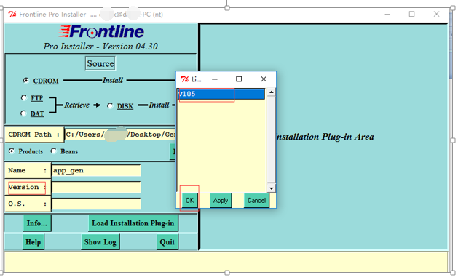
Task: Select the CDROM source radio button
Action: [x=26, y=81]
